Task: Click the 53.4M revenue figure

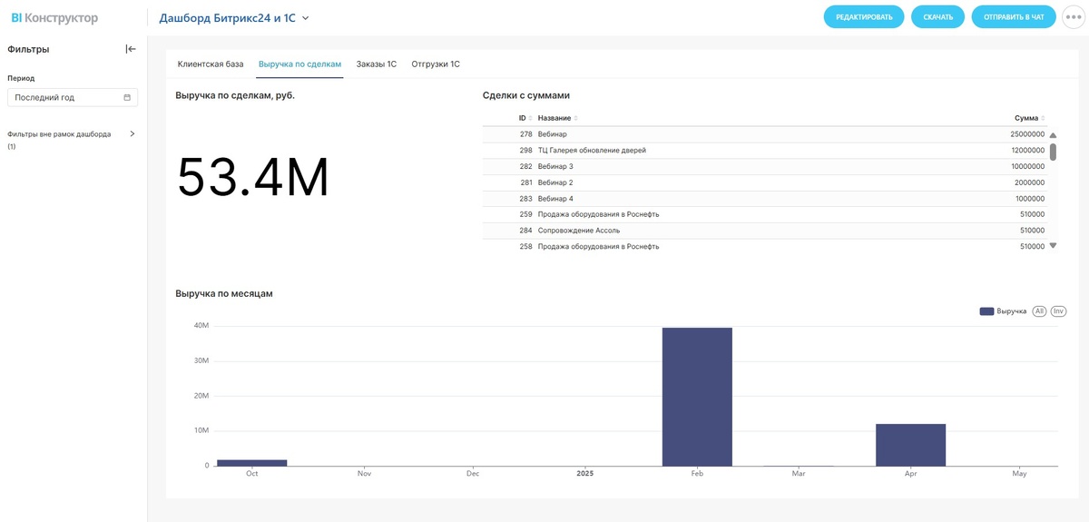Action: click(253, 178)
